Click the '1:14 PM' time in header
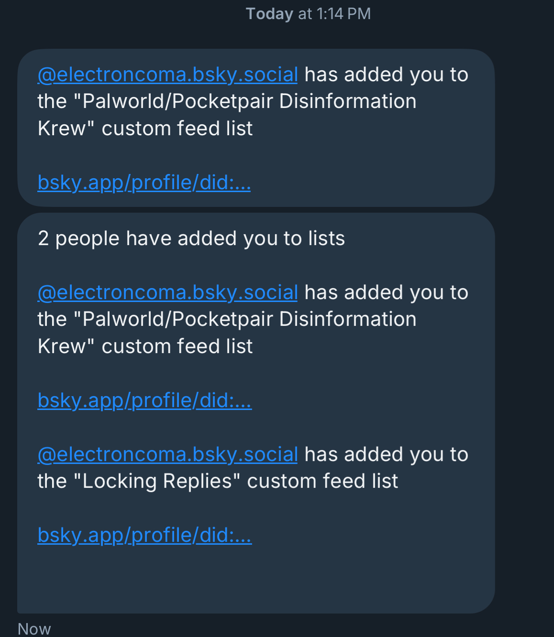This screenshot has height=637, width=554. [x=343, y=14]
